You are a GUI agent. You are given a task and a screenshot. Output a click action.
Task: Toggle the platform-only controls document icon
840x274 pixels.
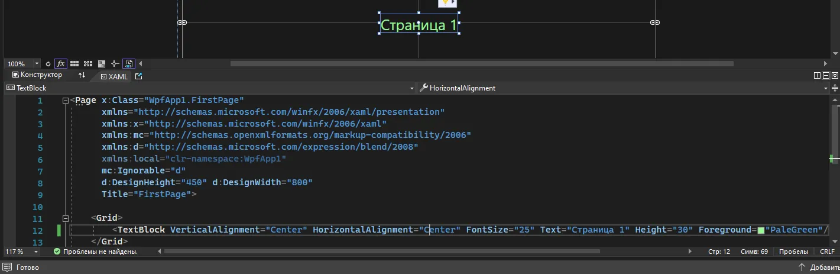click(x=128, y=63)
